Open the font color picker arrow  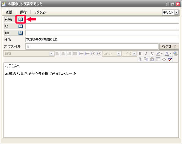pos(170,54)
